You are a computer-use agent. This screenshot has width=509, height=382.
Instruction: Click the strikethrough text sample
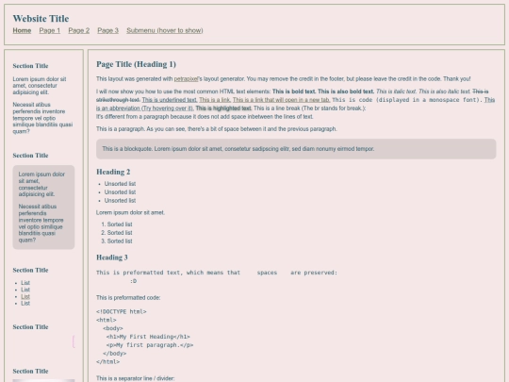[x=118, y=100]
